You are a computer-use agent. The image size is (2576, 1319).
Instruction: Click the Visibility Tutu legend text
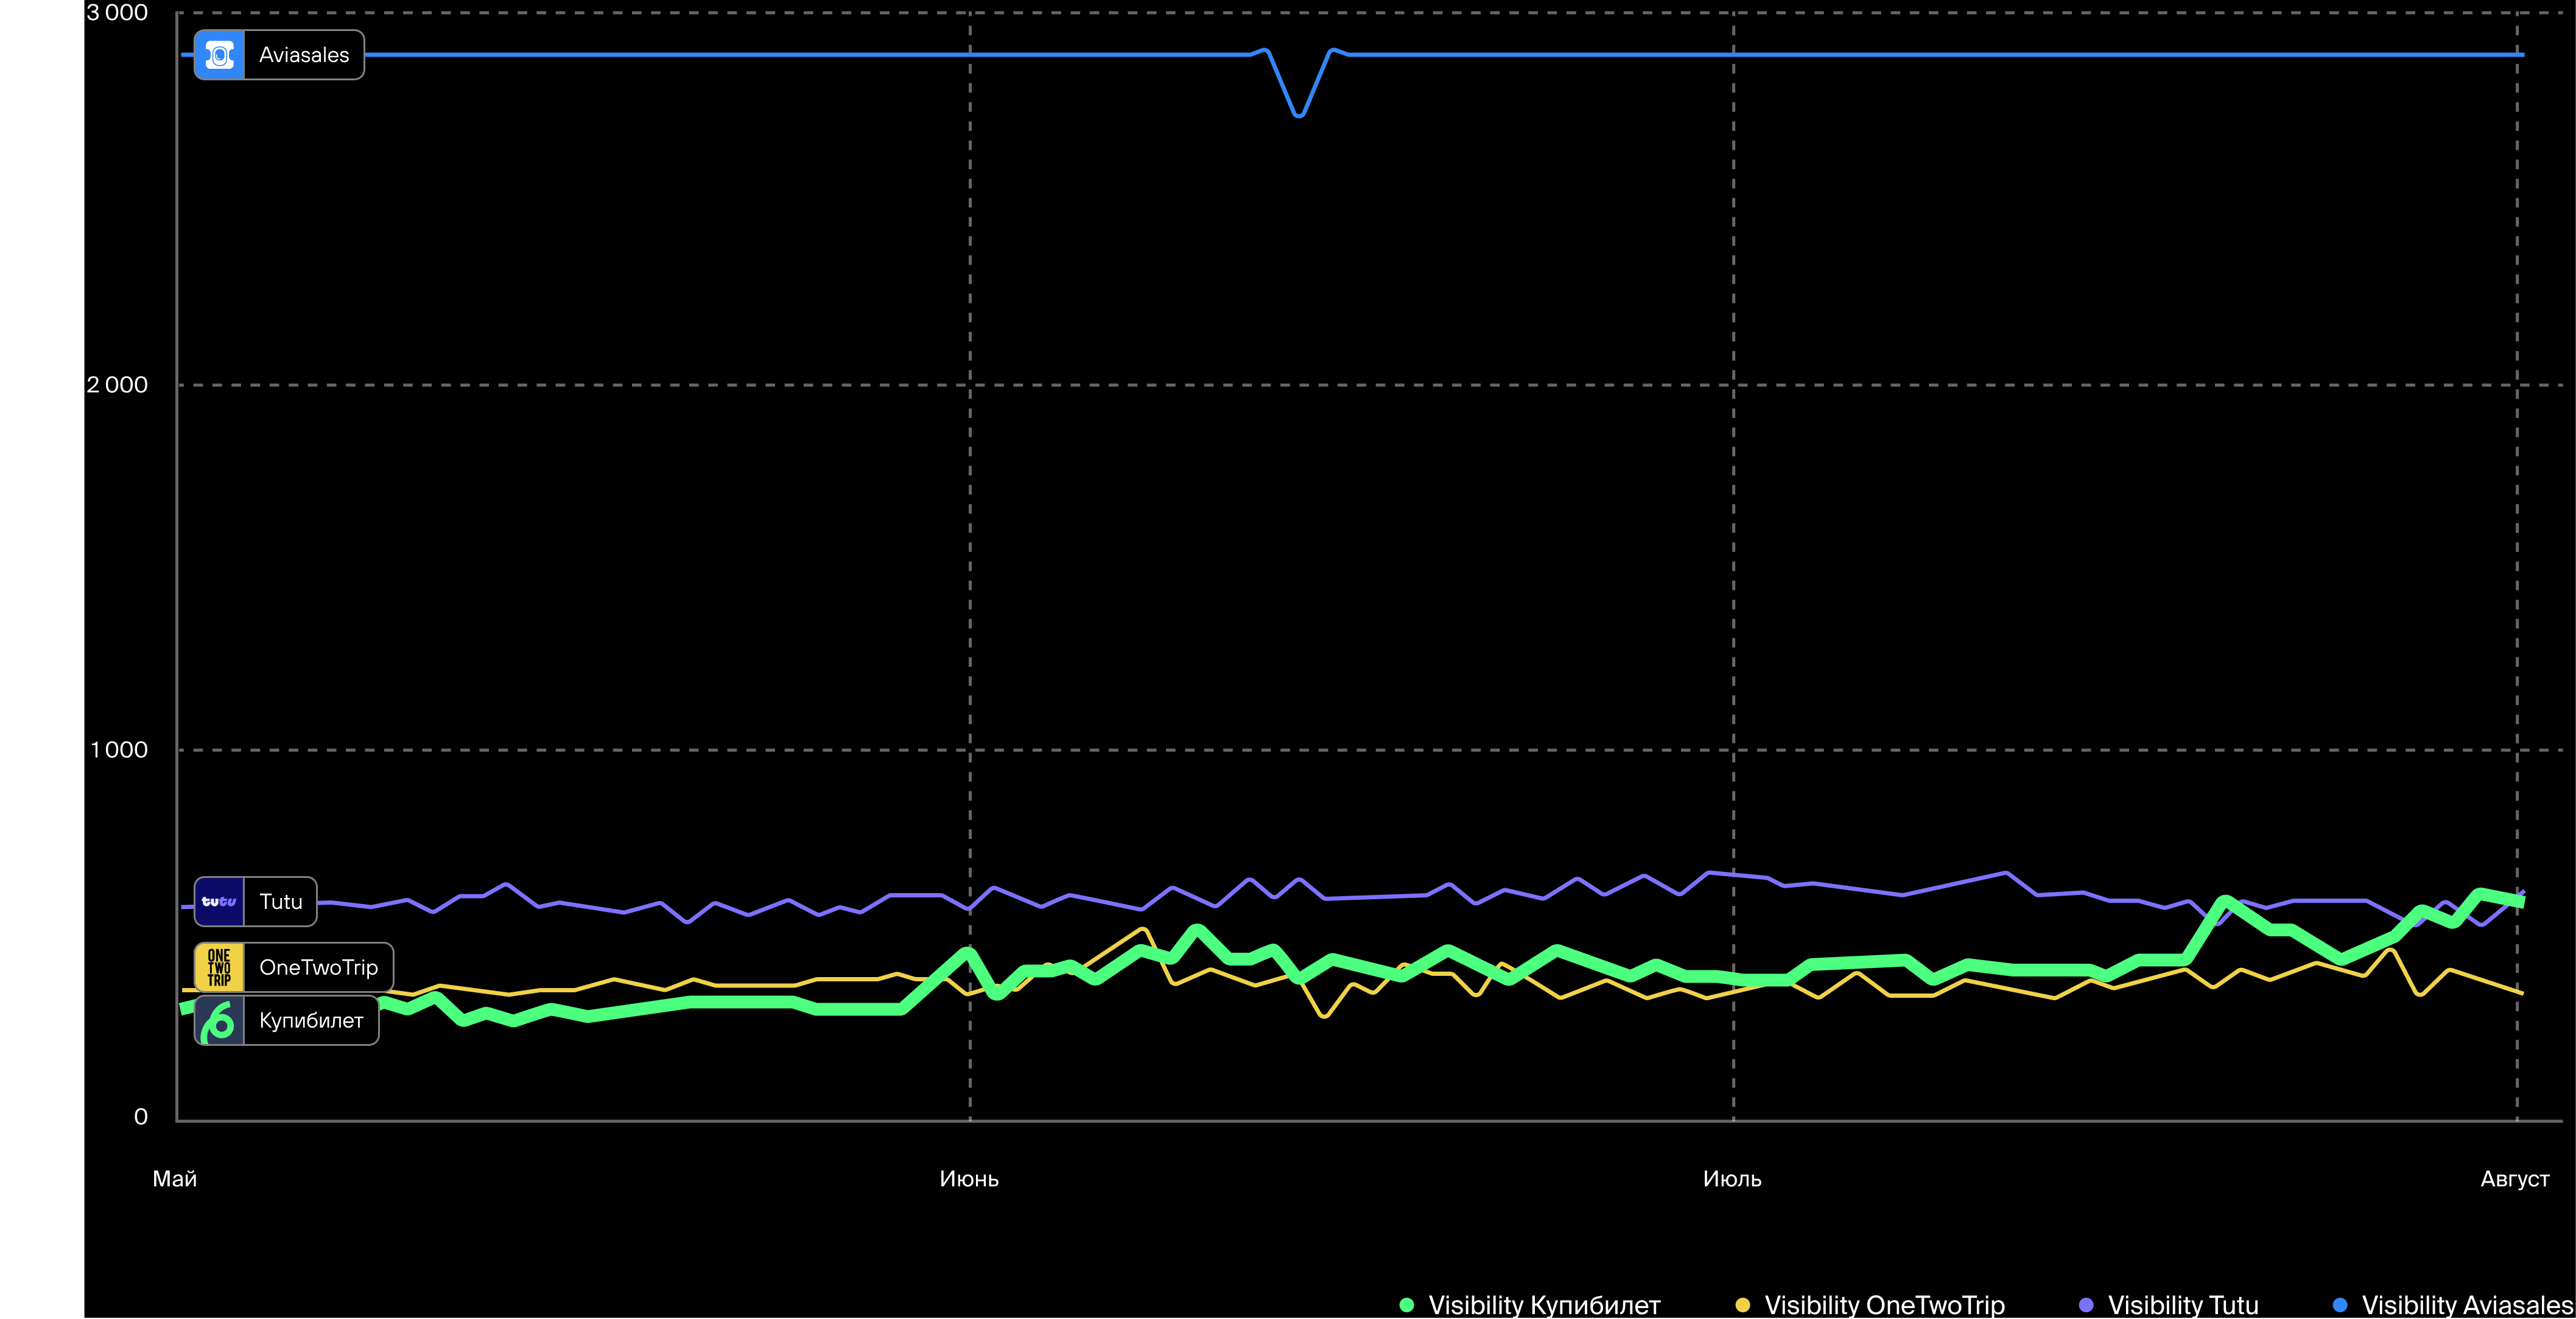click(x=2183, y=1305)
